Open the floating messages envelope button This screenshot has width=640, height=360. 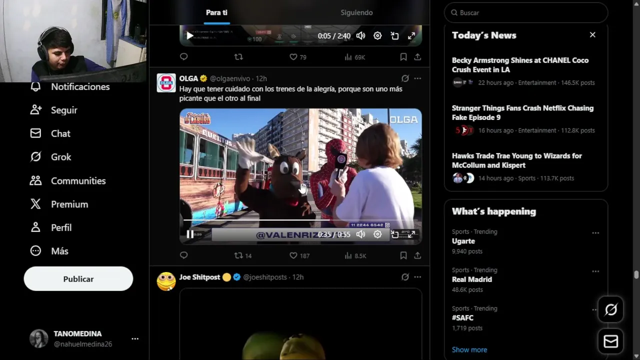click(x=610, y=341)
